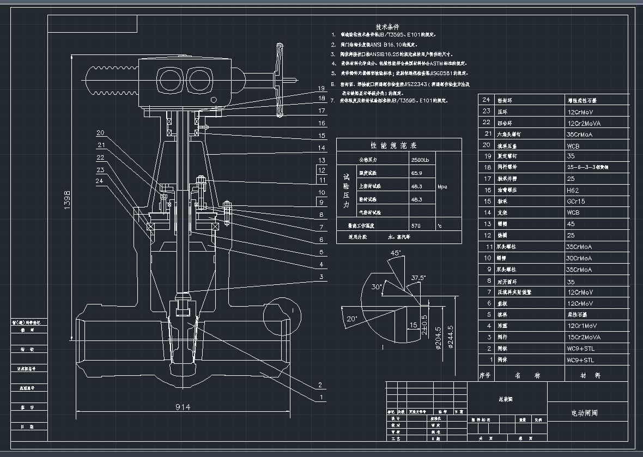Click part callout number 19
This screenshot has width=643, height=457.
pyautogui.click(x=321, y=88)
